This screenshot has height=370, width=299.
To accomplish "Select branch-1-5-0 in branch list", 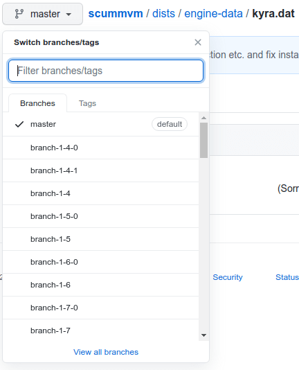I will point(100,216).
